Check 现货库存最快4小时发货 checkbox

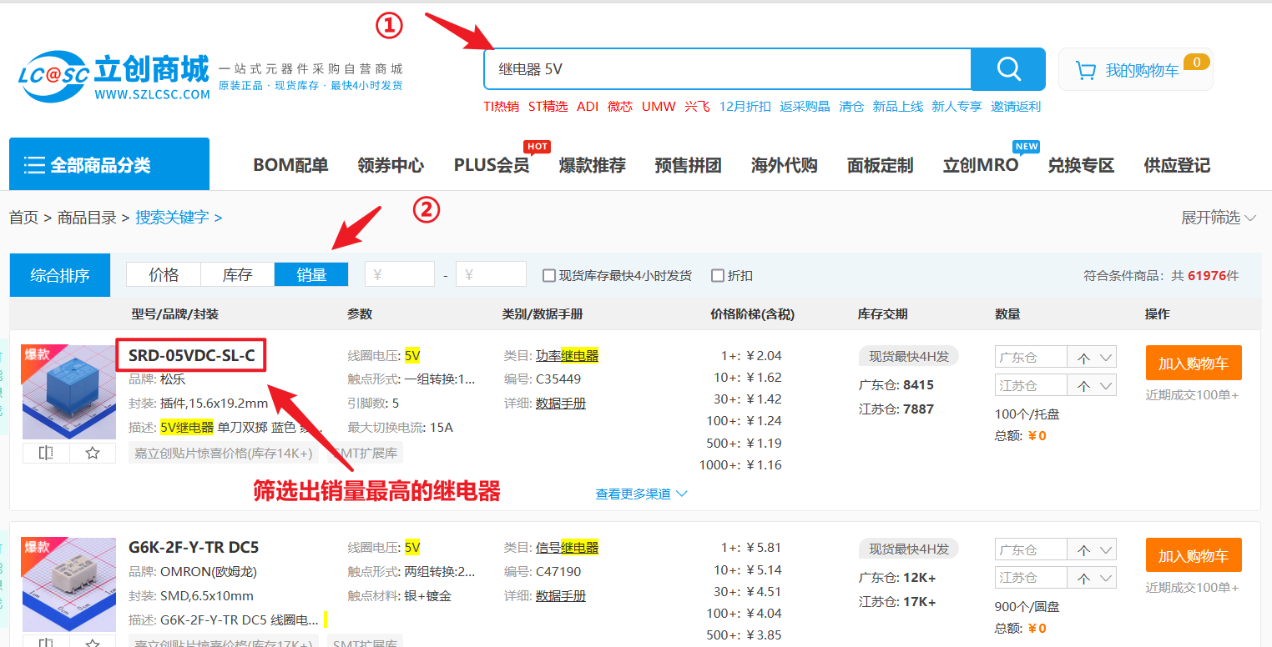pyautogui.click(x=549, y=275)
